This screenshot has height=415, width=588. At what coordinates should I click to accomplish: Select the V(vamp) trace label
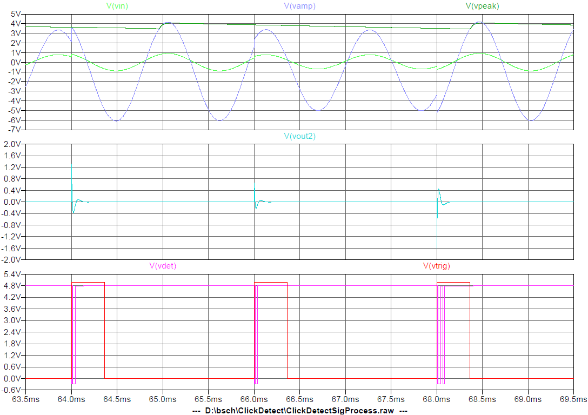(x=299, y=6)
